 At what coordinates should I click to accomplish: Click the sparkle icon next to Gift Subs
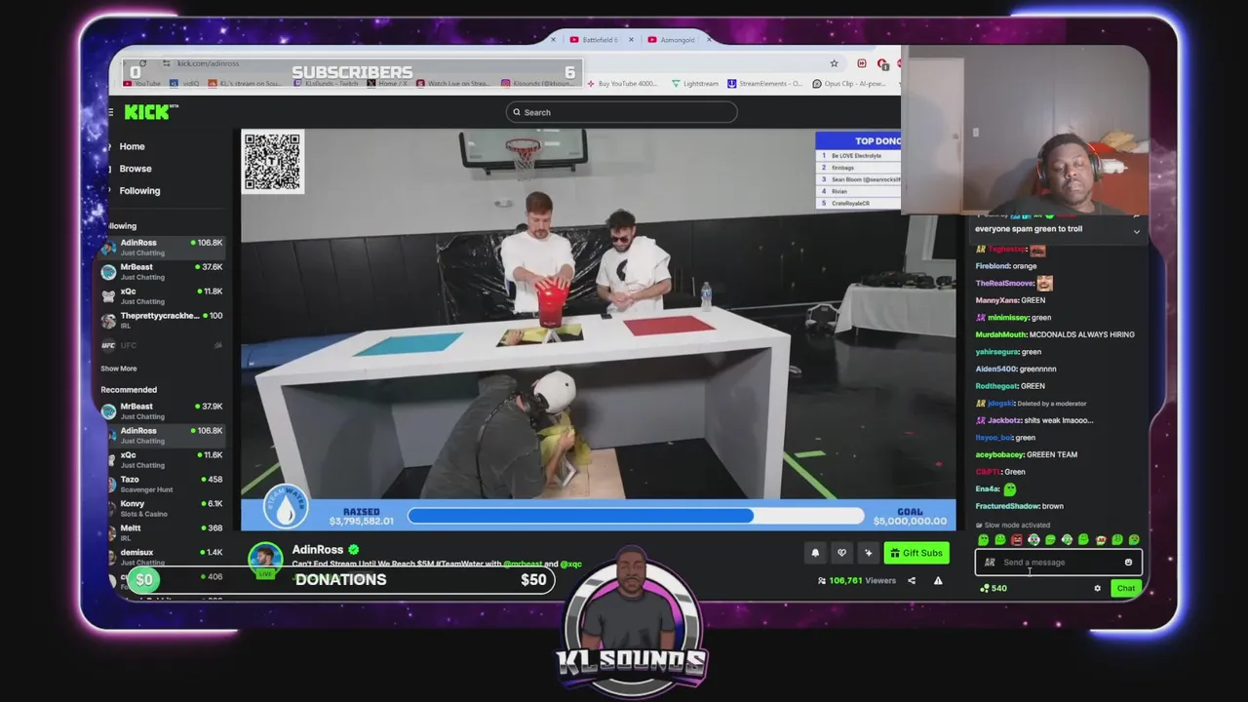pyautogui.click(x=868, y=553)
